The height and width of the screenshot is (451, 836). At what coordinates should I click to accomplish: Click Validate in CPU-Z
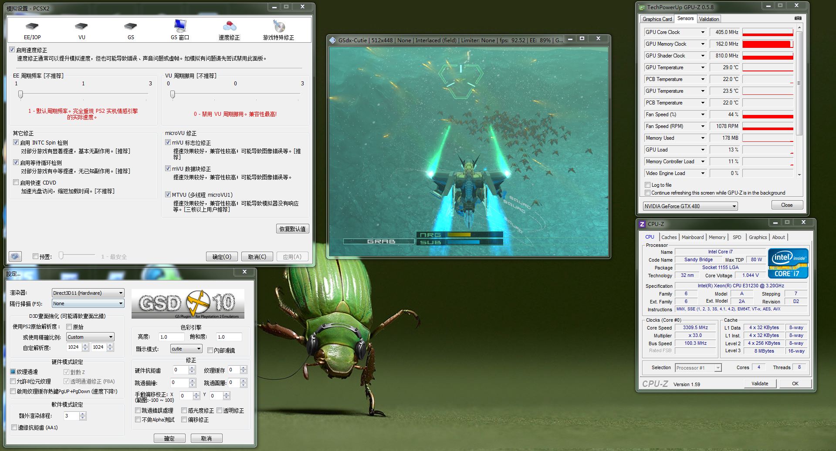[x=760, y=384]
